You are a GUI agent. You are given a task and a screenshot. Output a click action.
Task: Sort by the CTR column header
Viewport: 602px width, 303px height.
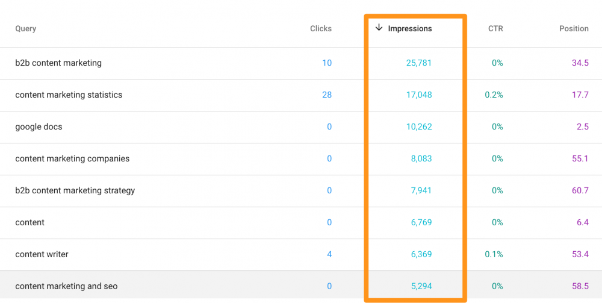495,28
